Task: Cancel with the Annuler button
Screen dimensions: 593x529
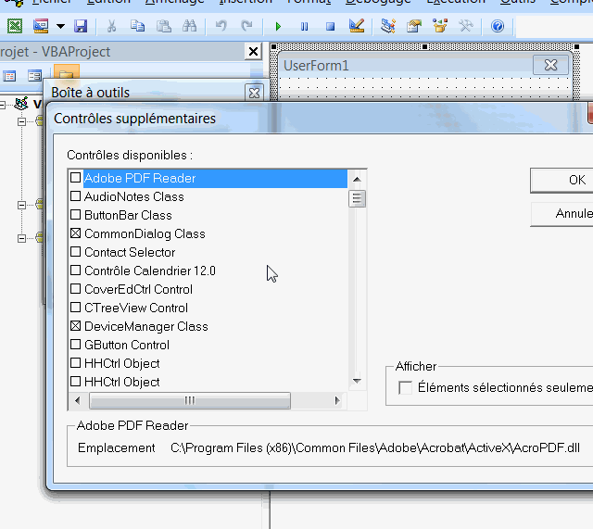Action: [563, 214]
